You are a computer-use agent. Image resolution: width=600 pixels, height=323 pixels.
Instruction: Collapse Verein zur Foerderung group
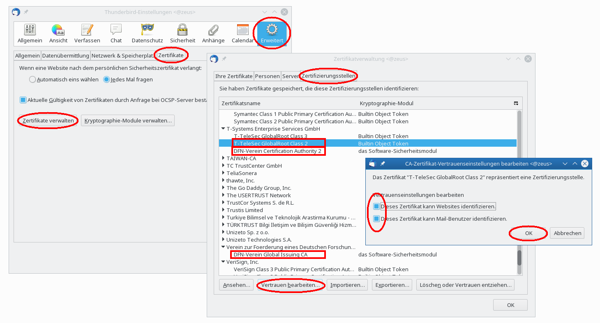(x=223, y=247)
